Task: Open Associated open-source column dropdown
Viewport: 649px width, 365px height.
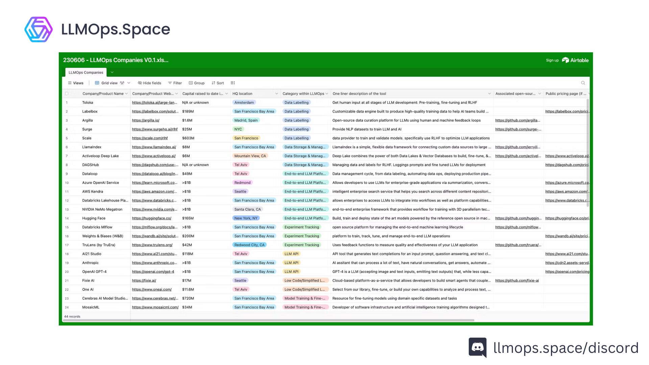Action: (539, 94)
